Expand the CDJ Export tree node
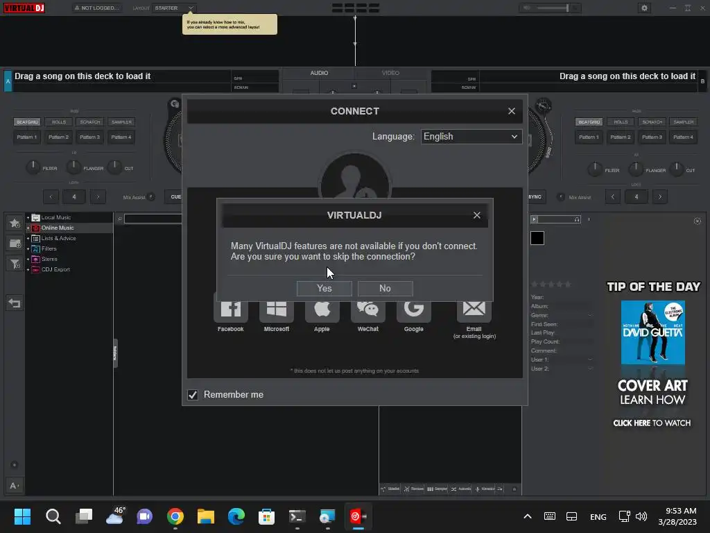710x533 pixels. [28, 270]
